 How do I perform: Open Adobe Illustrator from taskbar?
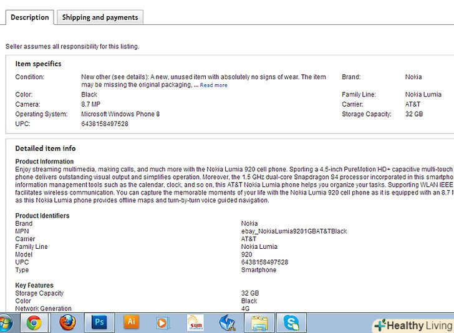tap(131, 322)
